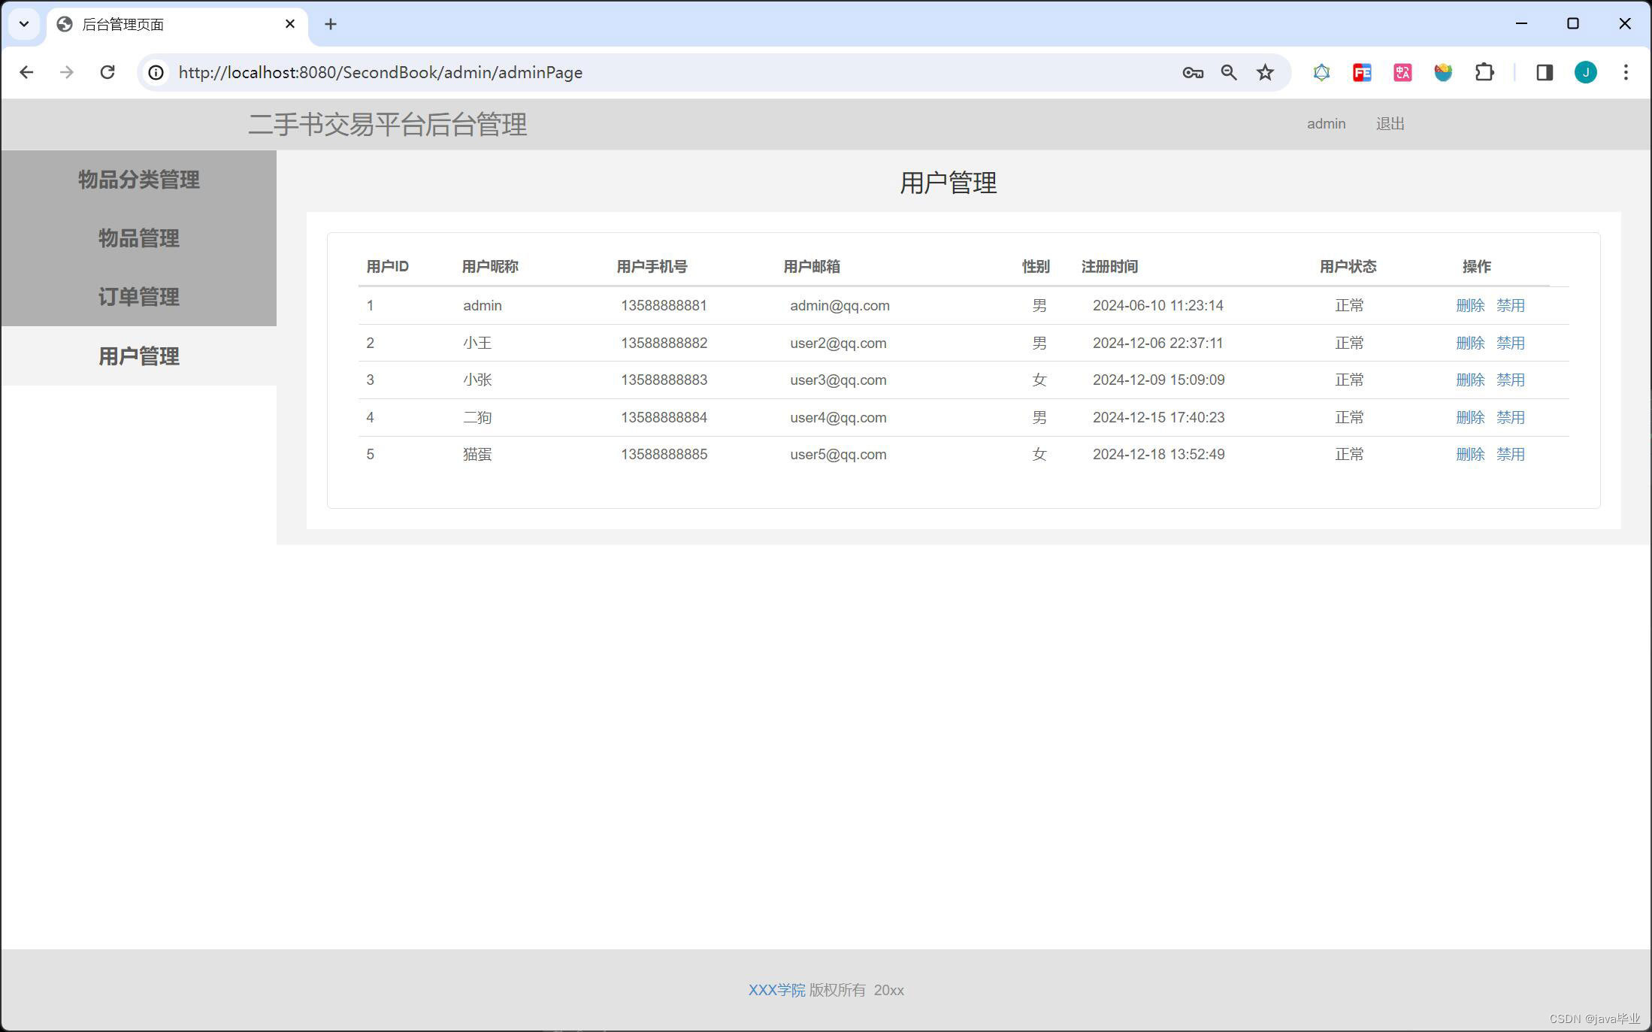Open the password key icon in address bar
The image size is (1652, 1032).
1192,72
